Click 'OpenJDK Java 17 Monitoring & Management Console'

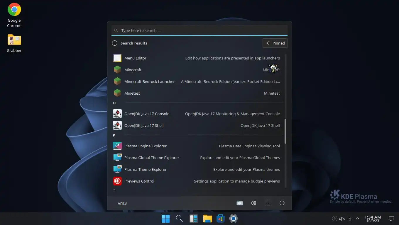tap(232, 114)
